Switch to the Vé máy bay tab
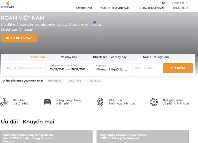This screenshot has height=143, width=198. (x=69, y=57)
